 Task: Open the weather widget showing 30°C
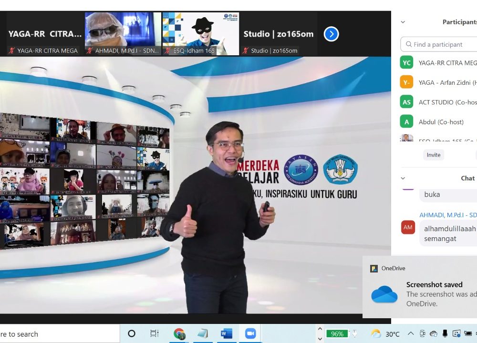click(385, 334)
